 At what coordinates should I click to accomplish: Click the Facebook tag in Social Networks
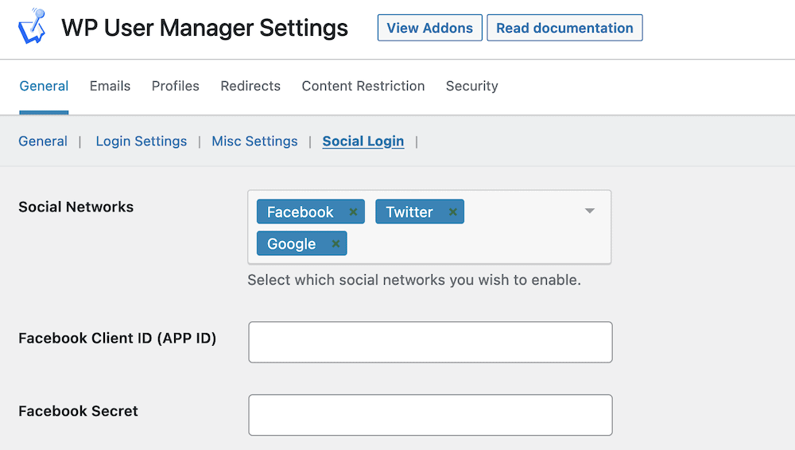coord(301,211)
